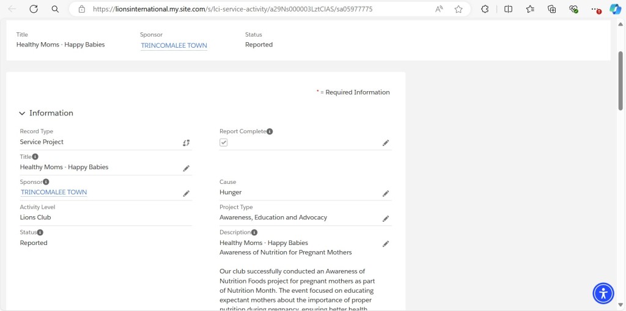Viewport: 626px width, 311px height.
Task: Edit the Sponsor field pencil icon
Action: point(186,194)
